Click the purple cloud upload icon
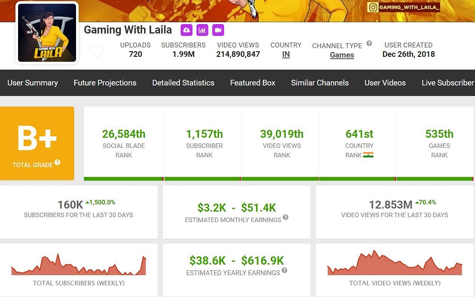Viewport: 475px width, 297px height. click(x=186, y=30)
